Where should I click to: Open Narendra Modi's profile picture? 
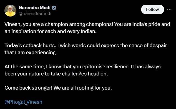[10, 11]
